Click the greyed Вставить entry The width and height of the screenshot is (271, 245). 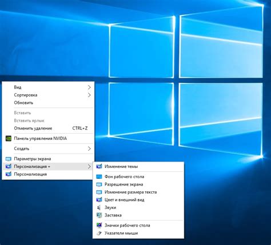(48, 113)
